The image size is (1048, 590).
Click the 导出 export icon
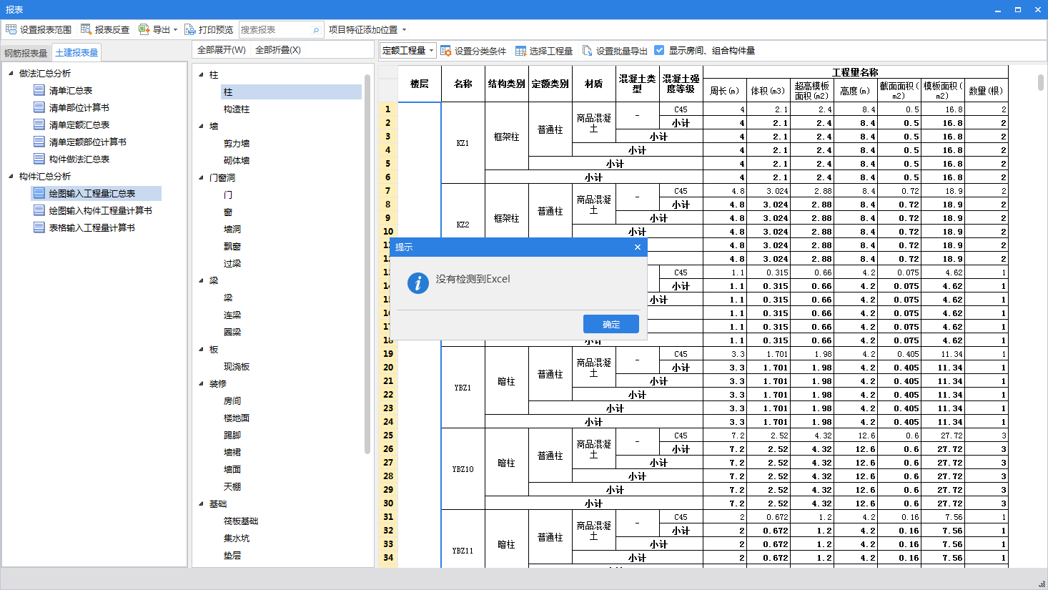(144, 29)
